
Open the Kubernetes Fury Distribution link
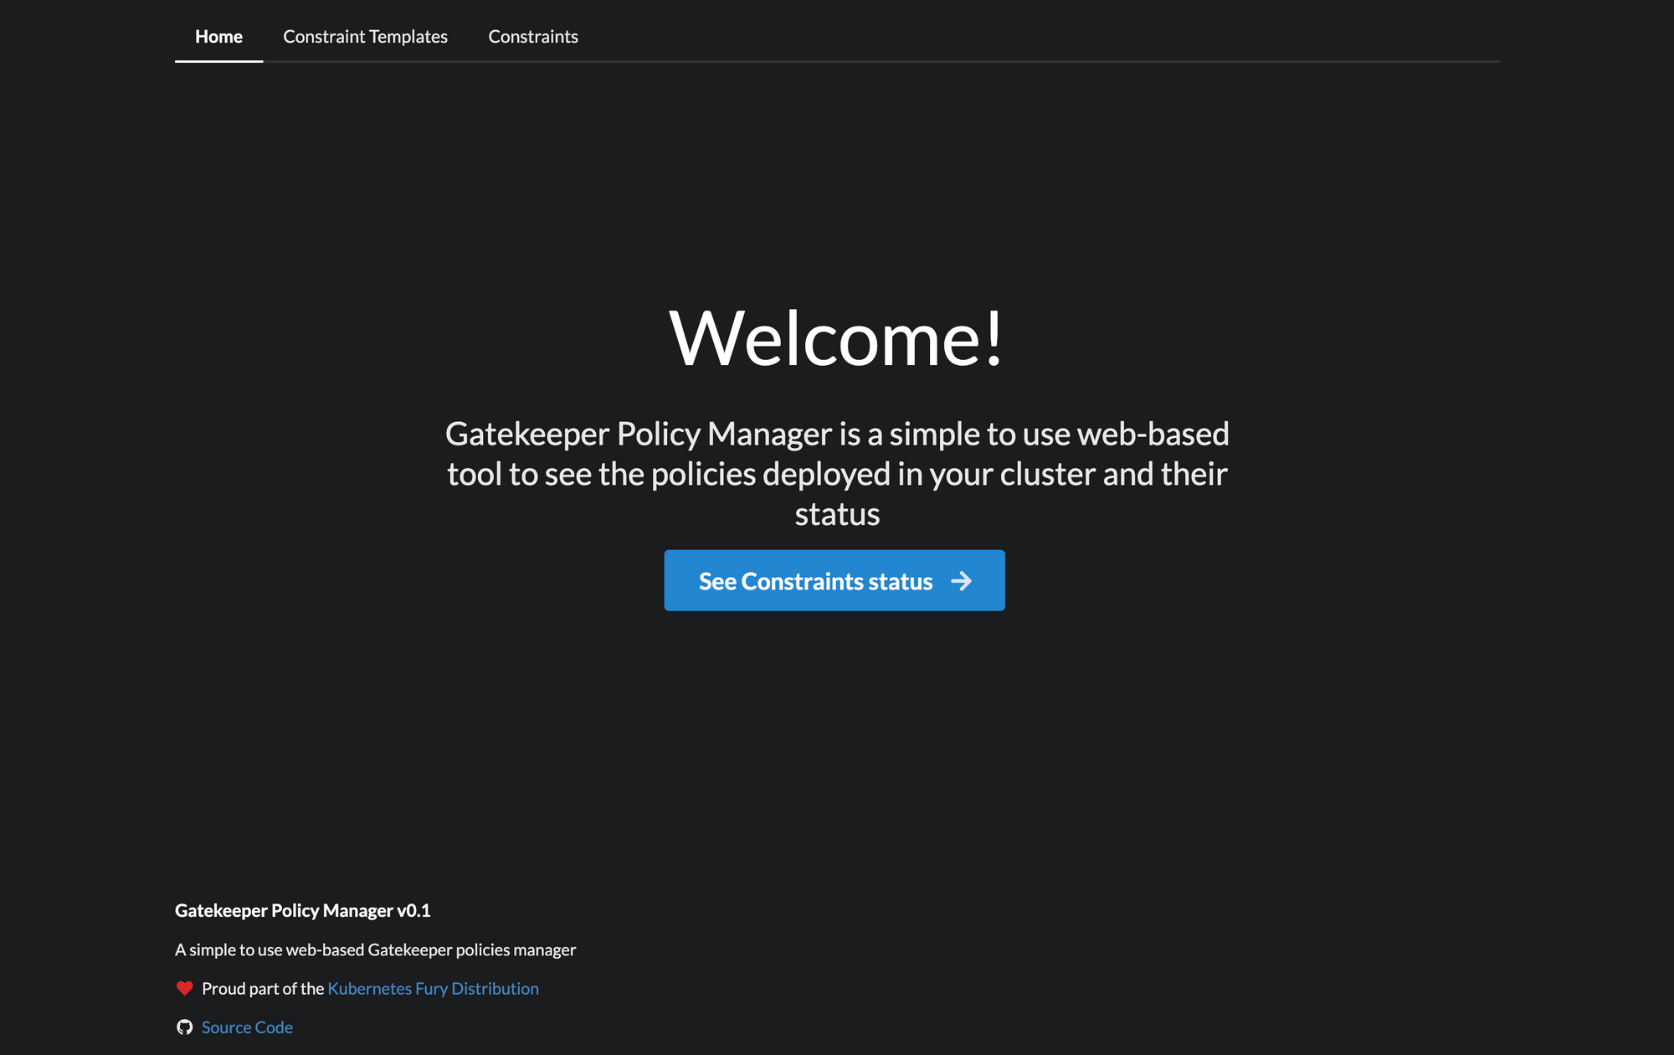pos(433,989)
